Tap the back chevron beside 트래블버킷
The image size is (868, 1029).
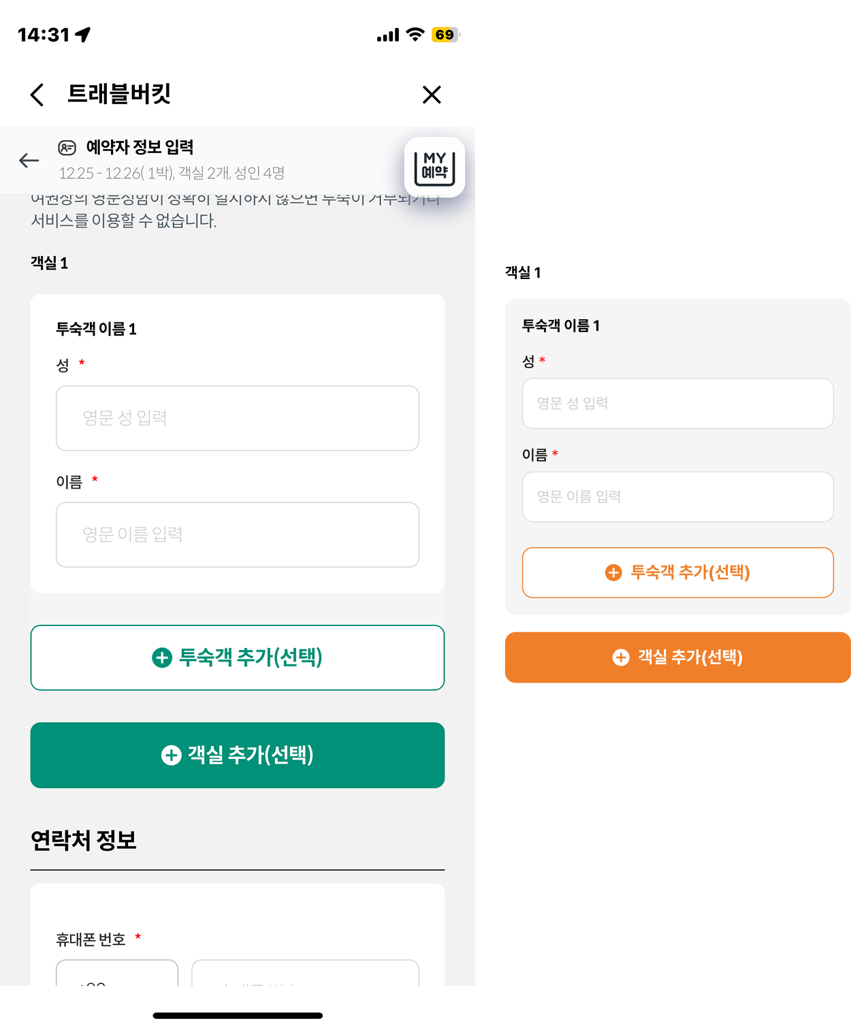point(37,95)
